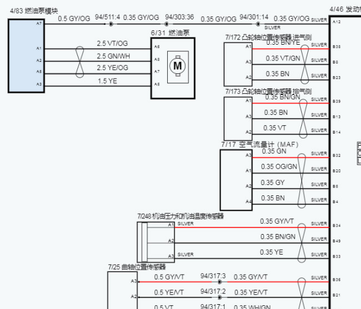Click twisted-pair symbol on fuel pump wires
Image resolution: width=361 pixels, height=309 pixels.
pyautogui.click(x=80, y=62)
